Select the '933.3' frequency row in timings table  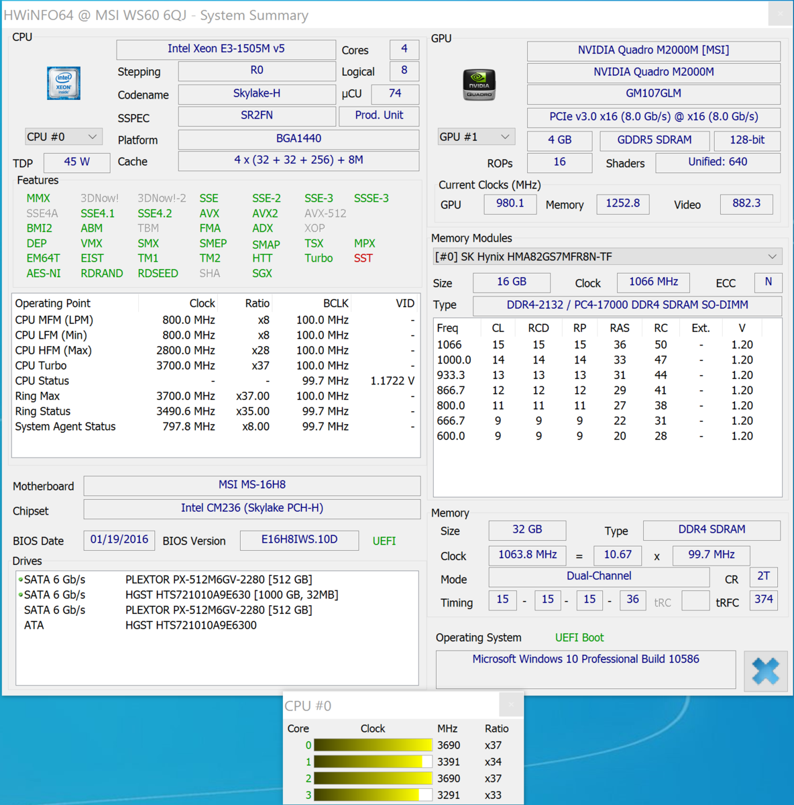[608, 376]
